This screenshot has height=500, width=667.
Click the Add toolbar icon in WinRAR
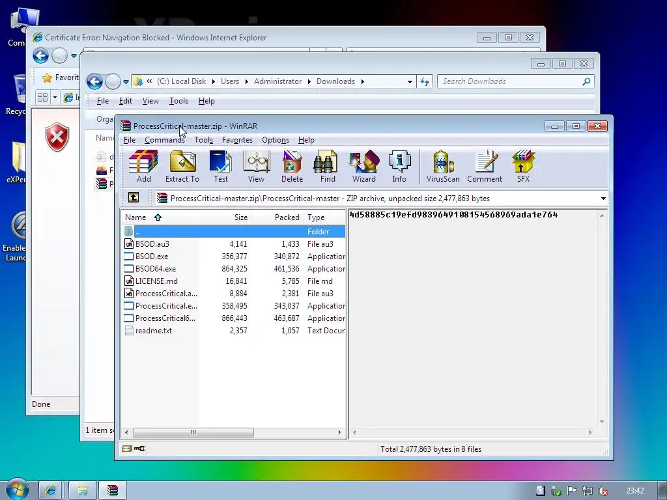pyautogui.click(x=143, y=166)
